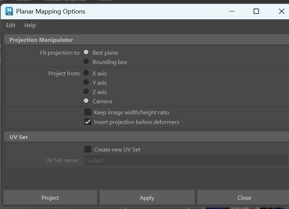The width and height of the screenshot is (289, 209).
Task: Tick the Create new UV Set checkbox
Action: point(88,149)
